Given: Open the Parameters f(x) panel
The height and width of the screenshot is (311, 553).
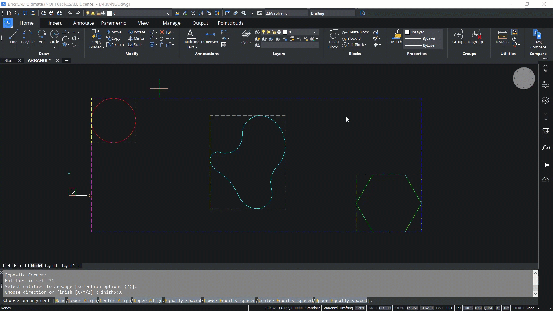Looking at the screenshot, I should (x=546, y=148).
